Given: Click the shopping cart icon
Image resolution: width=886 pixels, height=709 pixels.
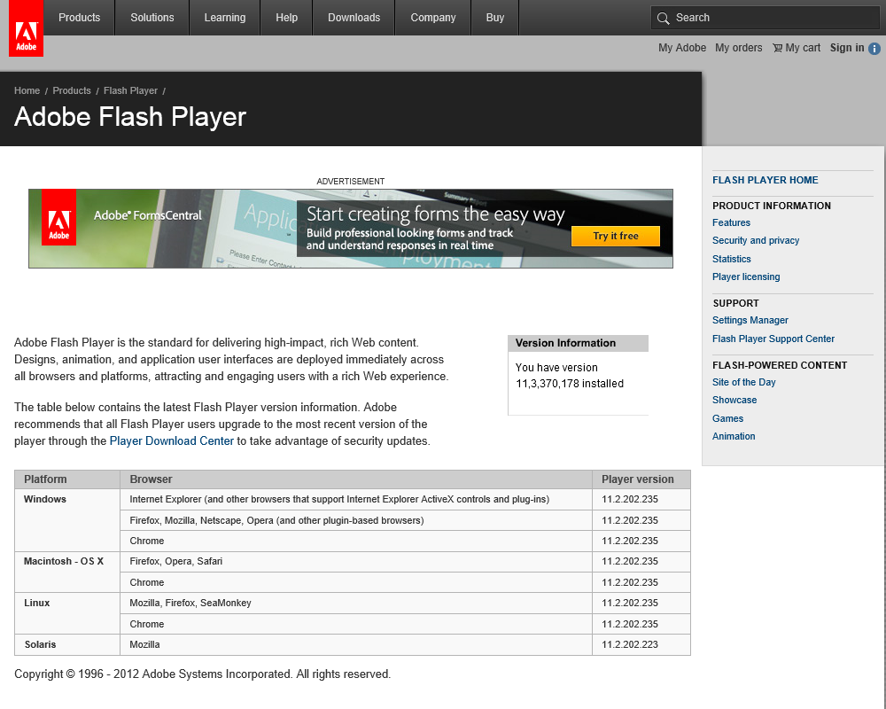Looking at the screenshot, I should point(778,48).
